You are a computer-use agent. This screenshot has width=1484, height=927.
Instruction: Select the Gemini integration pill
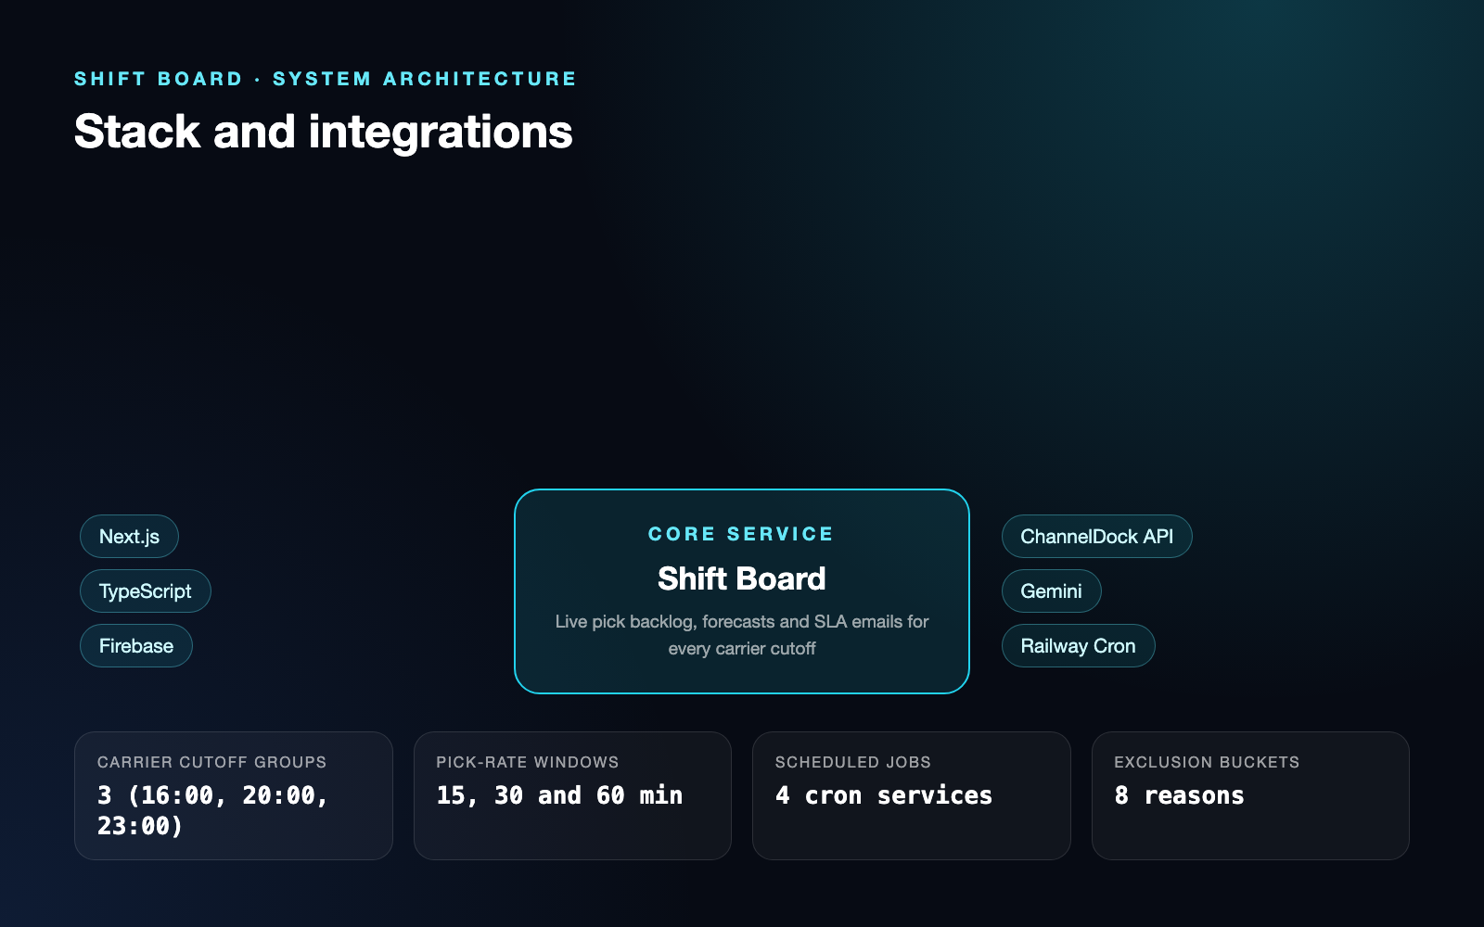1051,591
